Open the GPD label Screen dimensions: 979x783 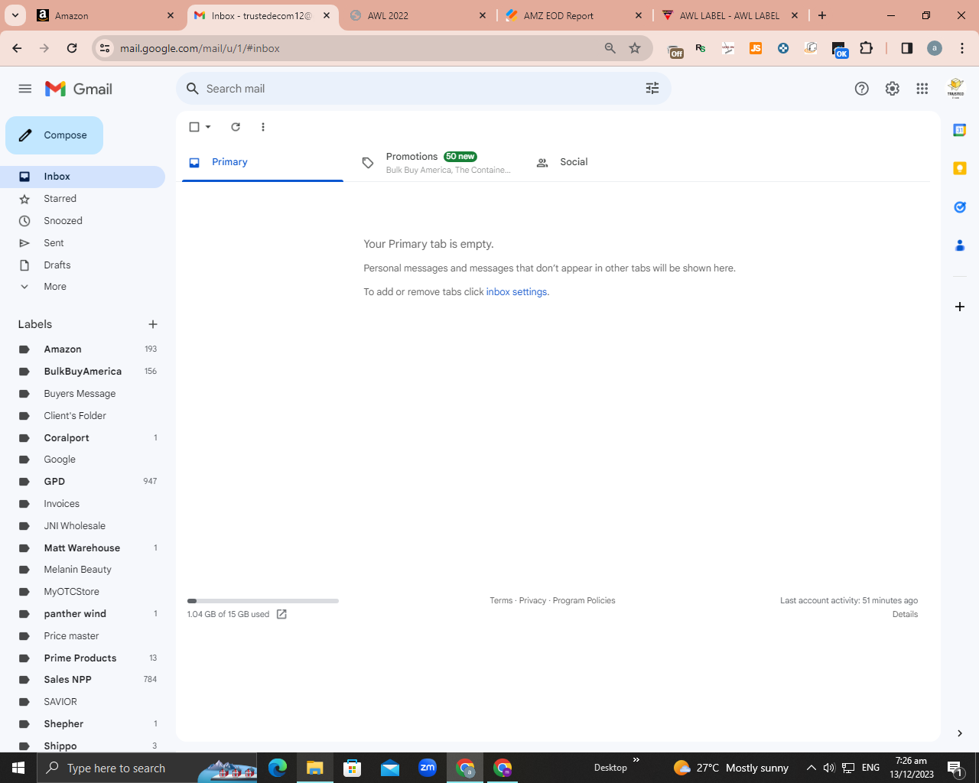83,482
